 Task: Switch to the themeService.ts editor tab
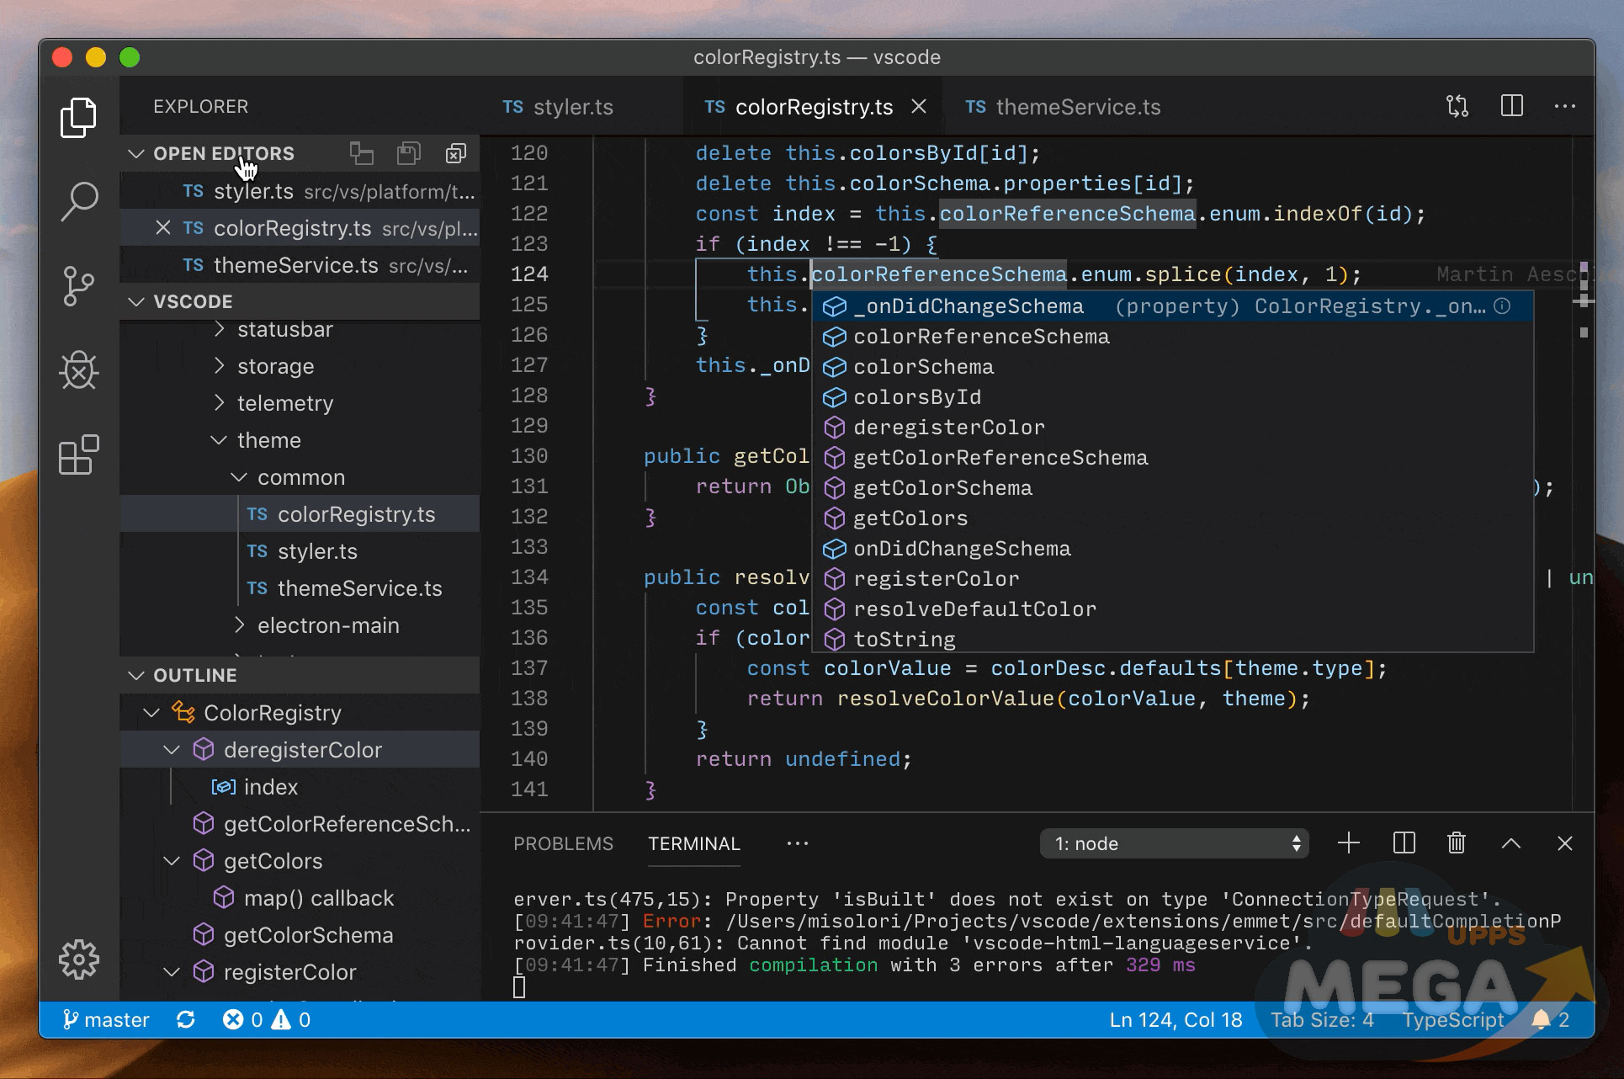coord(1063,107)
